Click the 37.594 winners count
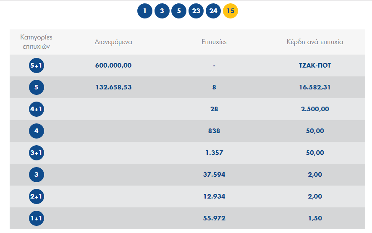This screenshot has width=372, height=233. [x=214, y=175]
